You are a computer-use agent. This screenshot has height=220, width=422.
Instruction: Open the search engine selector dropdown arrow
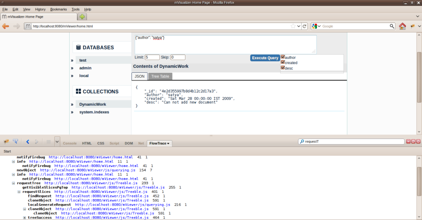pos(319,26)
